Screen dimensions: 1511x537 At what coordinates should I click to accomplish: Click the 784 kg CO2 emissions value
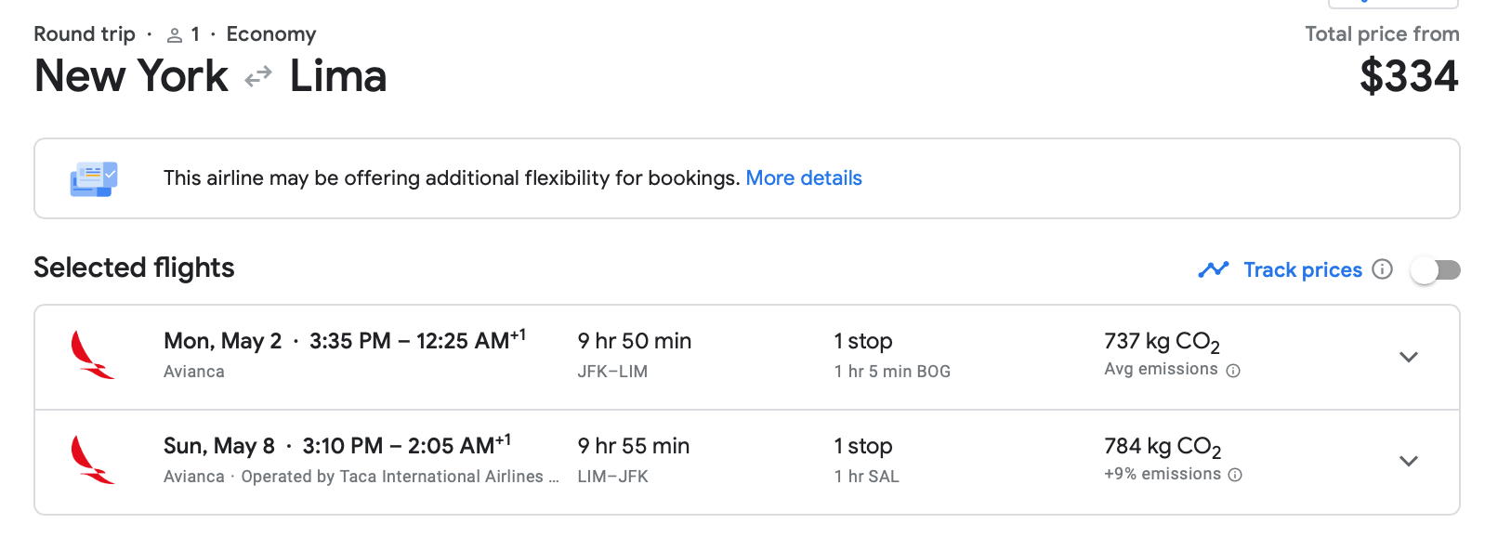click(1162, 447)
